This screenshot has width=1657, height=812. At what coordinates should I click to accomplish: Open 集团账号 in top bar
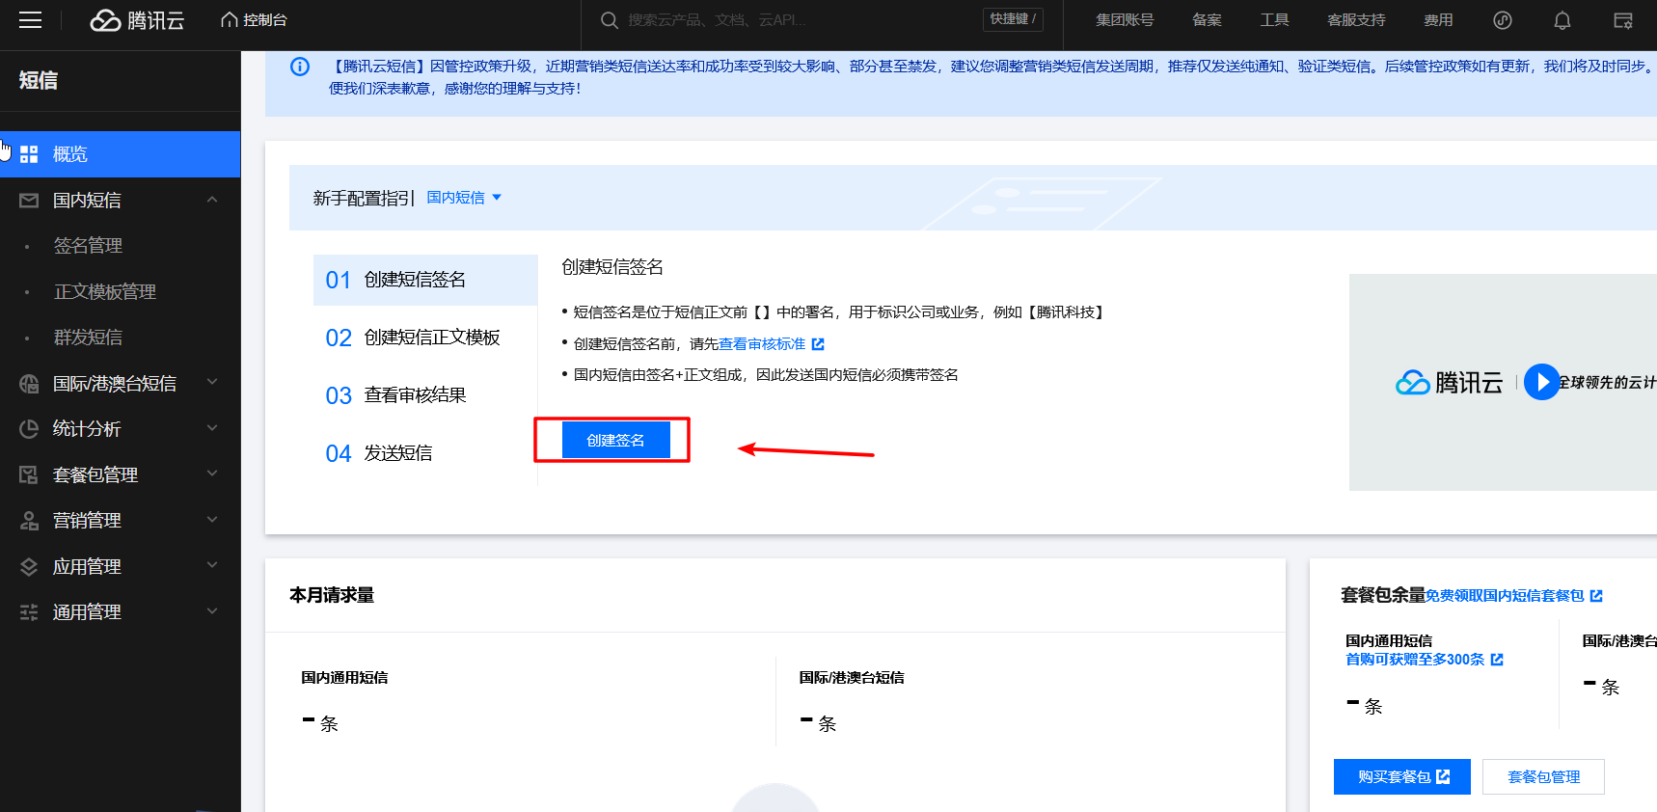coord(1125,20)
